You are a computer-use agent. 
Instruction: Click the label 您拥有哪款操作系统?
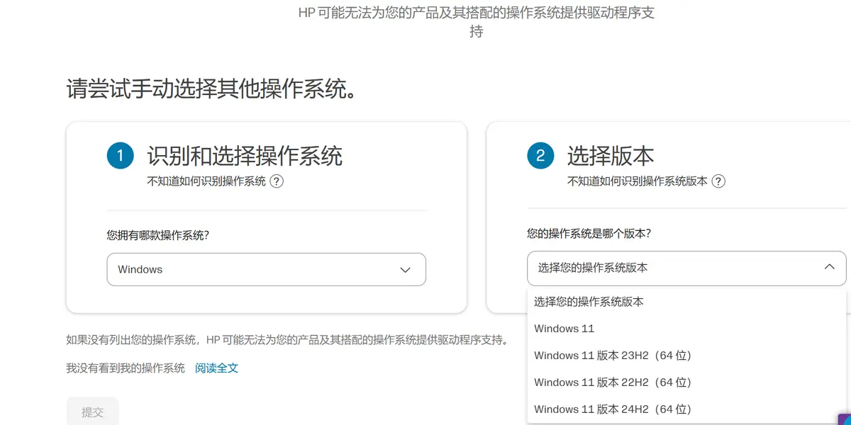tap(157, 235)
